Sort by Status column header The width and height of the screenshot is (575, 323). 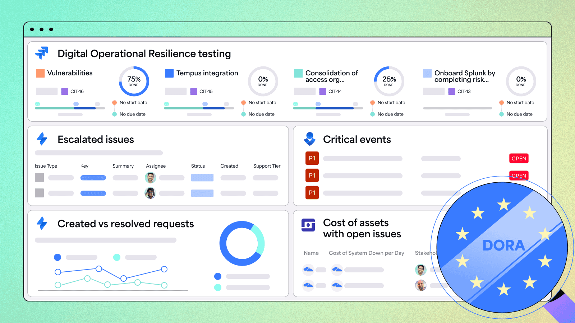pos(198,166)
